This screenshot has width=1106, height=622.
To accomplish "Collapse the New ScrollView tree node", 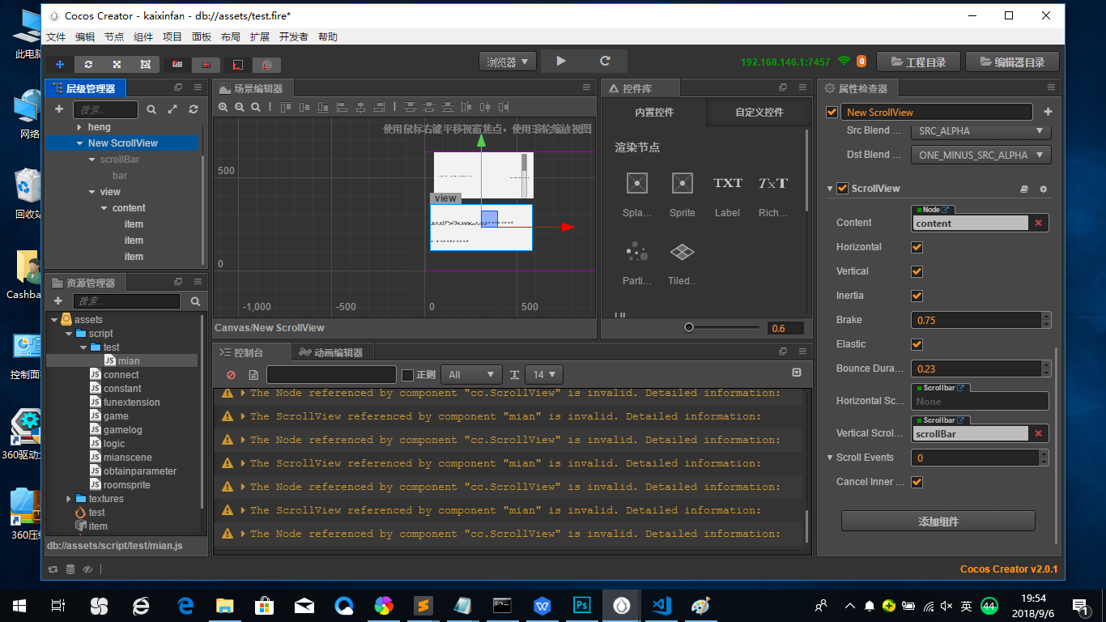I will [79, 143].
